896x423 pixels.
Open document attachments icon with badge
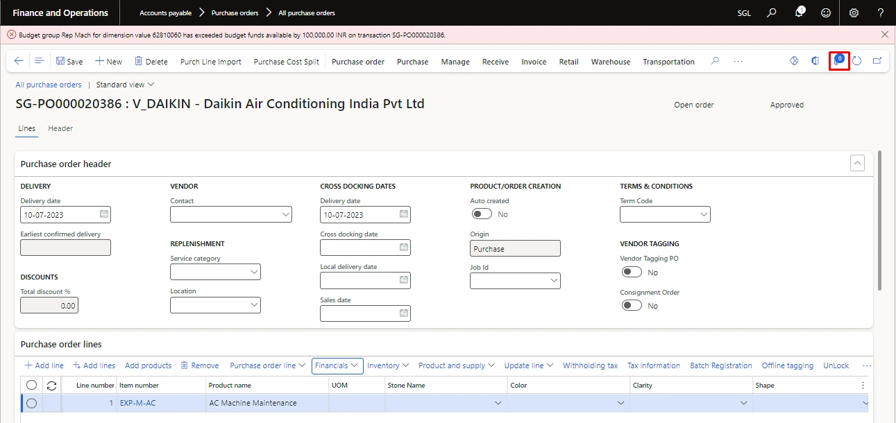[839, 60]
